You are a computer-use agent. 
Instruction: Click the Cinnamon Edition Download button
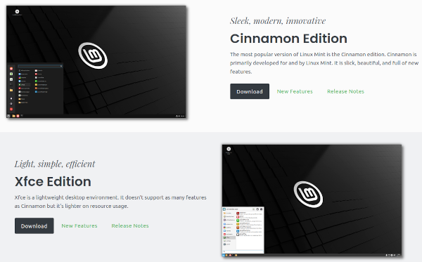click(x=250, y=91)
